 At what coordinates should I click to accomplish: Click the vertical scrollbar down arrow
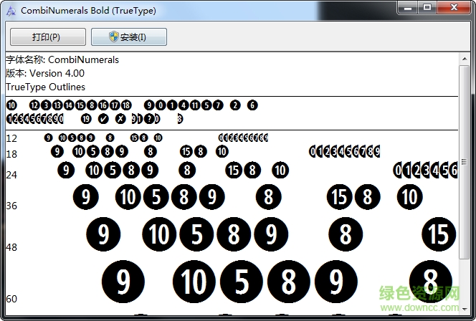click(465, 309)
